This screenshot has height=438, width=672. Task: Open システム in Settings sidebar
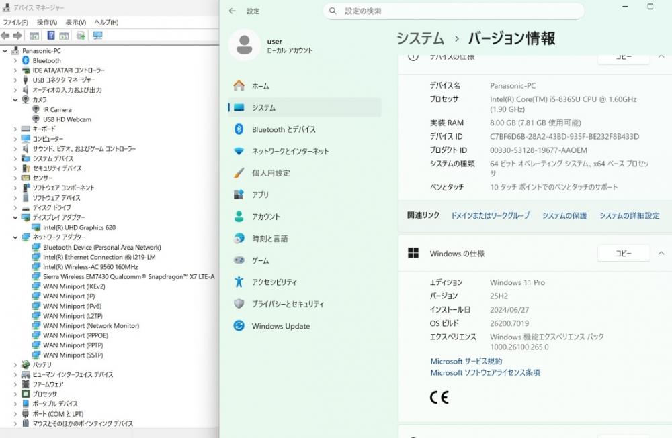304,107
